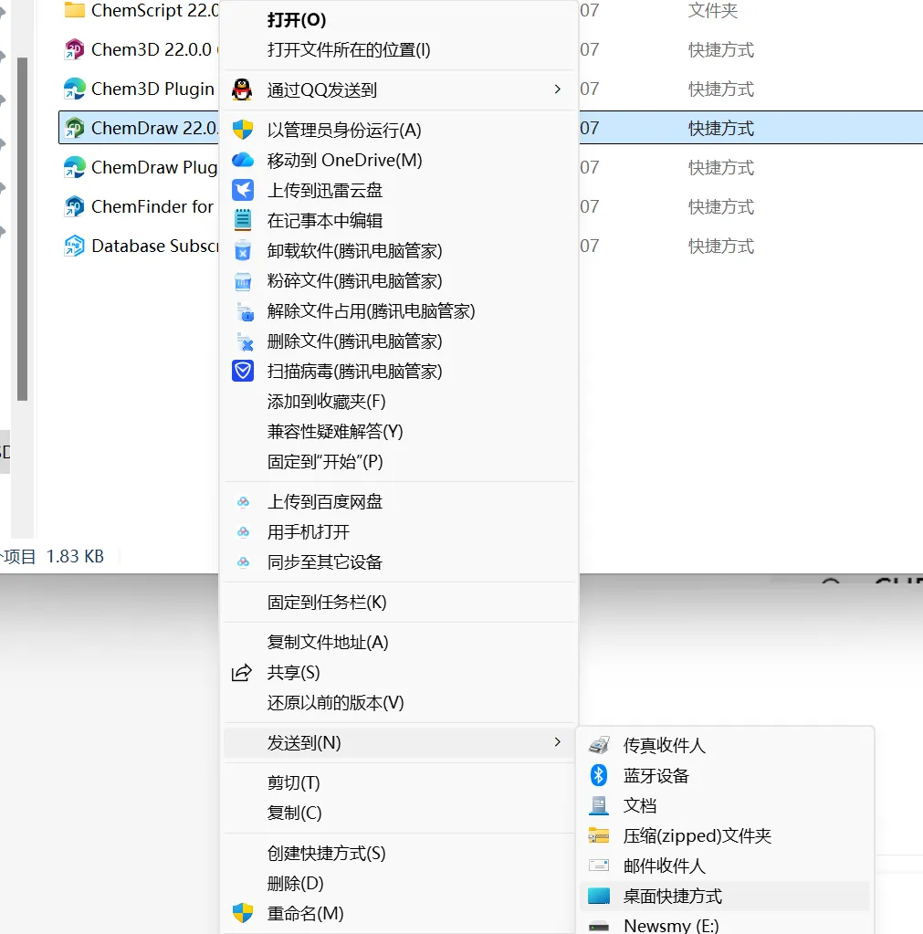The image size is (923, 934).
Task: Click the ChemScript folder icon
Action: click(x=75, y=10)
